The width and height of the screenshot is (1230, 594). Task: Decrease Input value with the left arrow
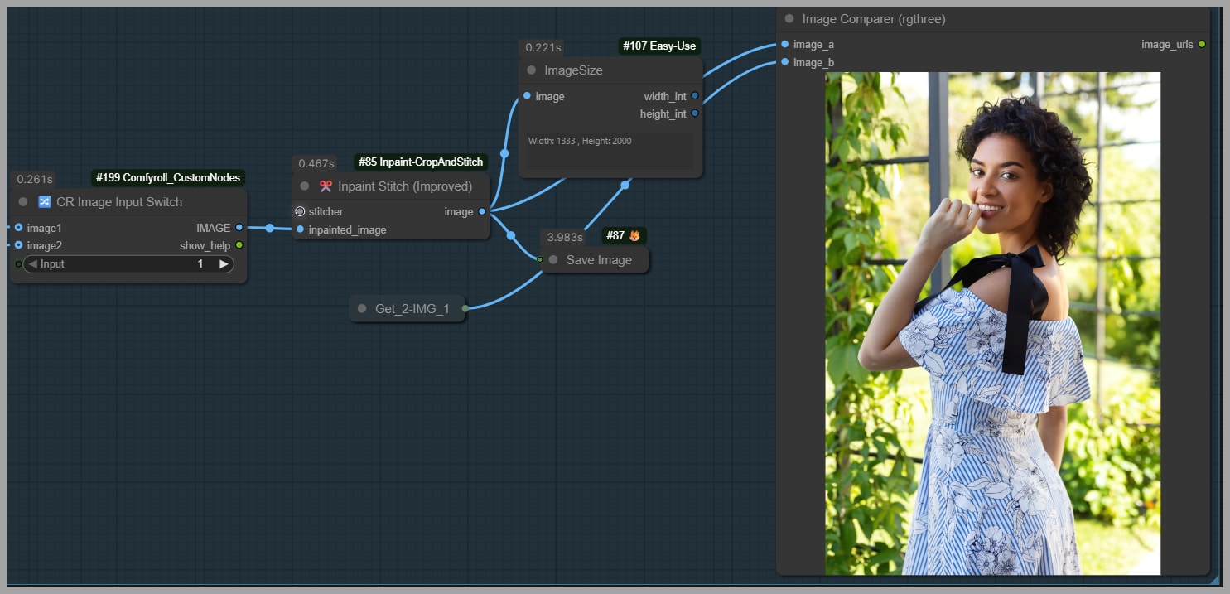32,264
